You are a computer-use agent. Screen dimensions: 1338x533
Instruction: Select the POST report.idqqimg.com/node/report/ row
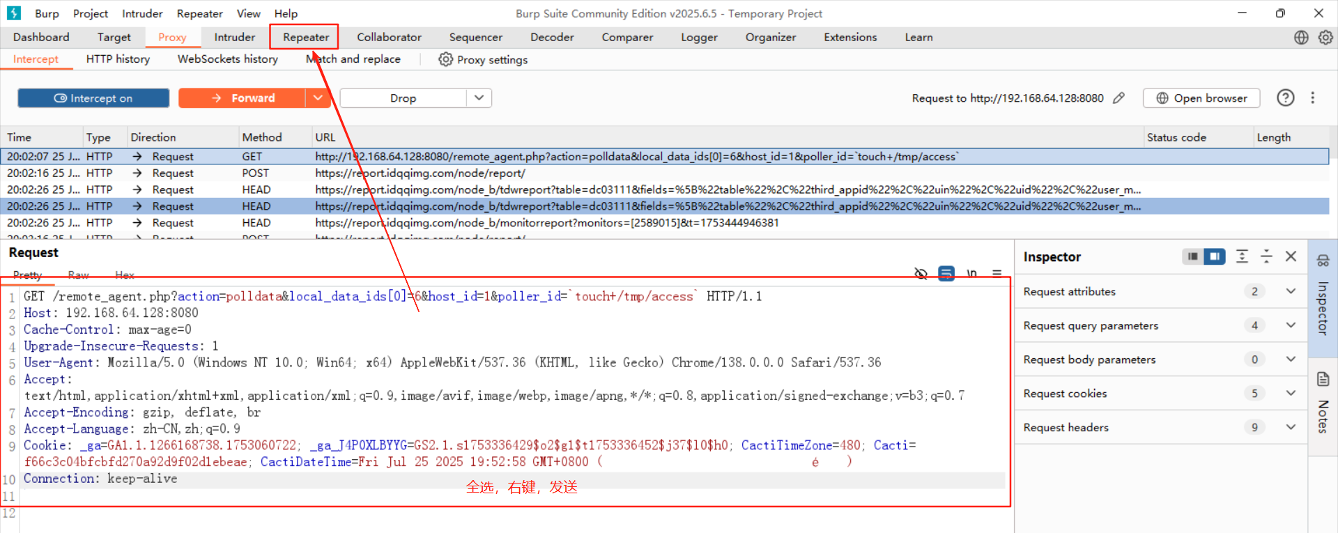pos(665,173)
